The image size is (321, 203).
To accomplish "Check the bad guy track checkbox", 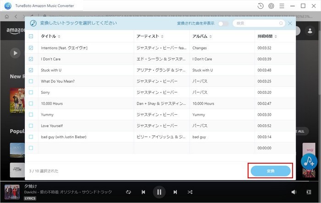I will pyautogui.click(x=31, y=137).
